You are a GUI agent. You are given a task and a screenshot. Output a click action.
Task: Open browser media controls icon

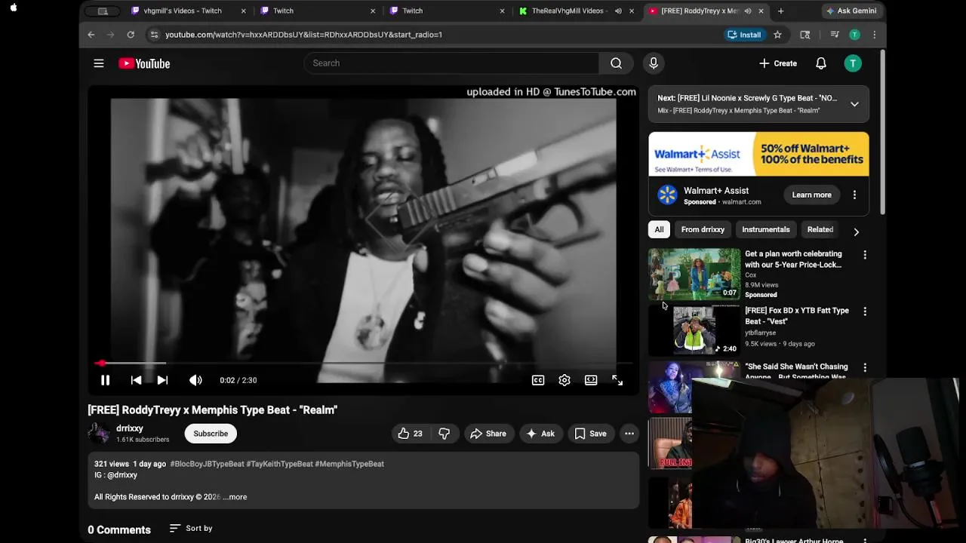835,35
